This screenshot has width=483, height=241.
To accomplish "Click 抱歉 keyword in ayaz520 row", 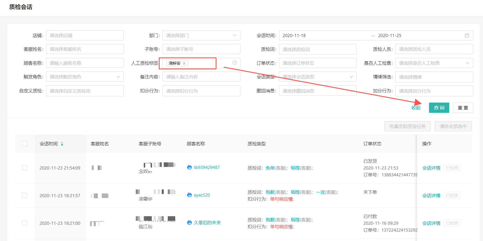I will pos(270,192).
